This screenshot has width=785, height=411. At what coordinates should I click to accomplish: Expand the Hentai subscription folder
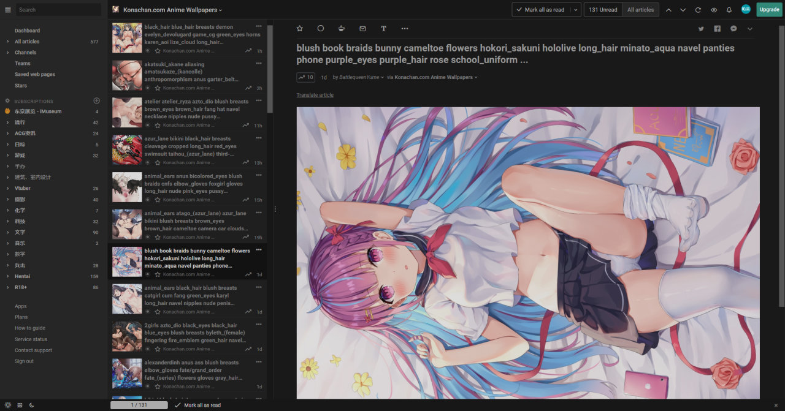[x=7, y=276]
